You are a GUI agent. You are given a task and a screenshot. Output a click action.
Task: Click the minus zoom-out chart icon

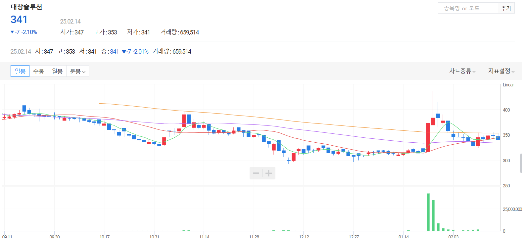pos(256,173)
